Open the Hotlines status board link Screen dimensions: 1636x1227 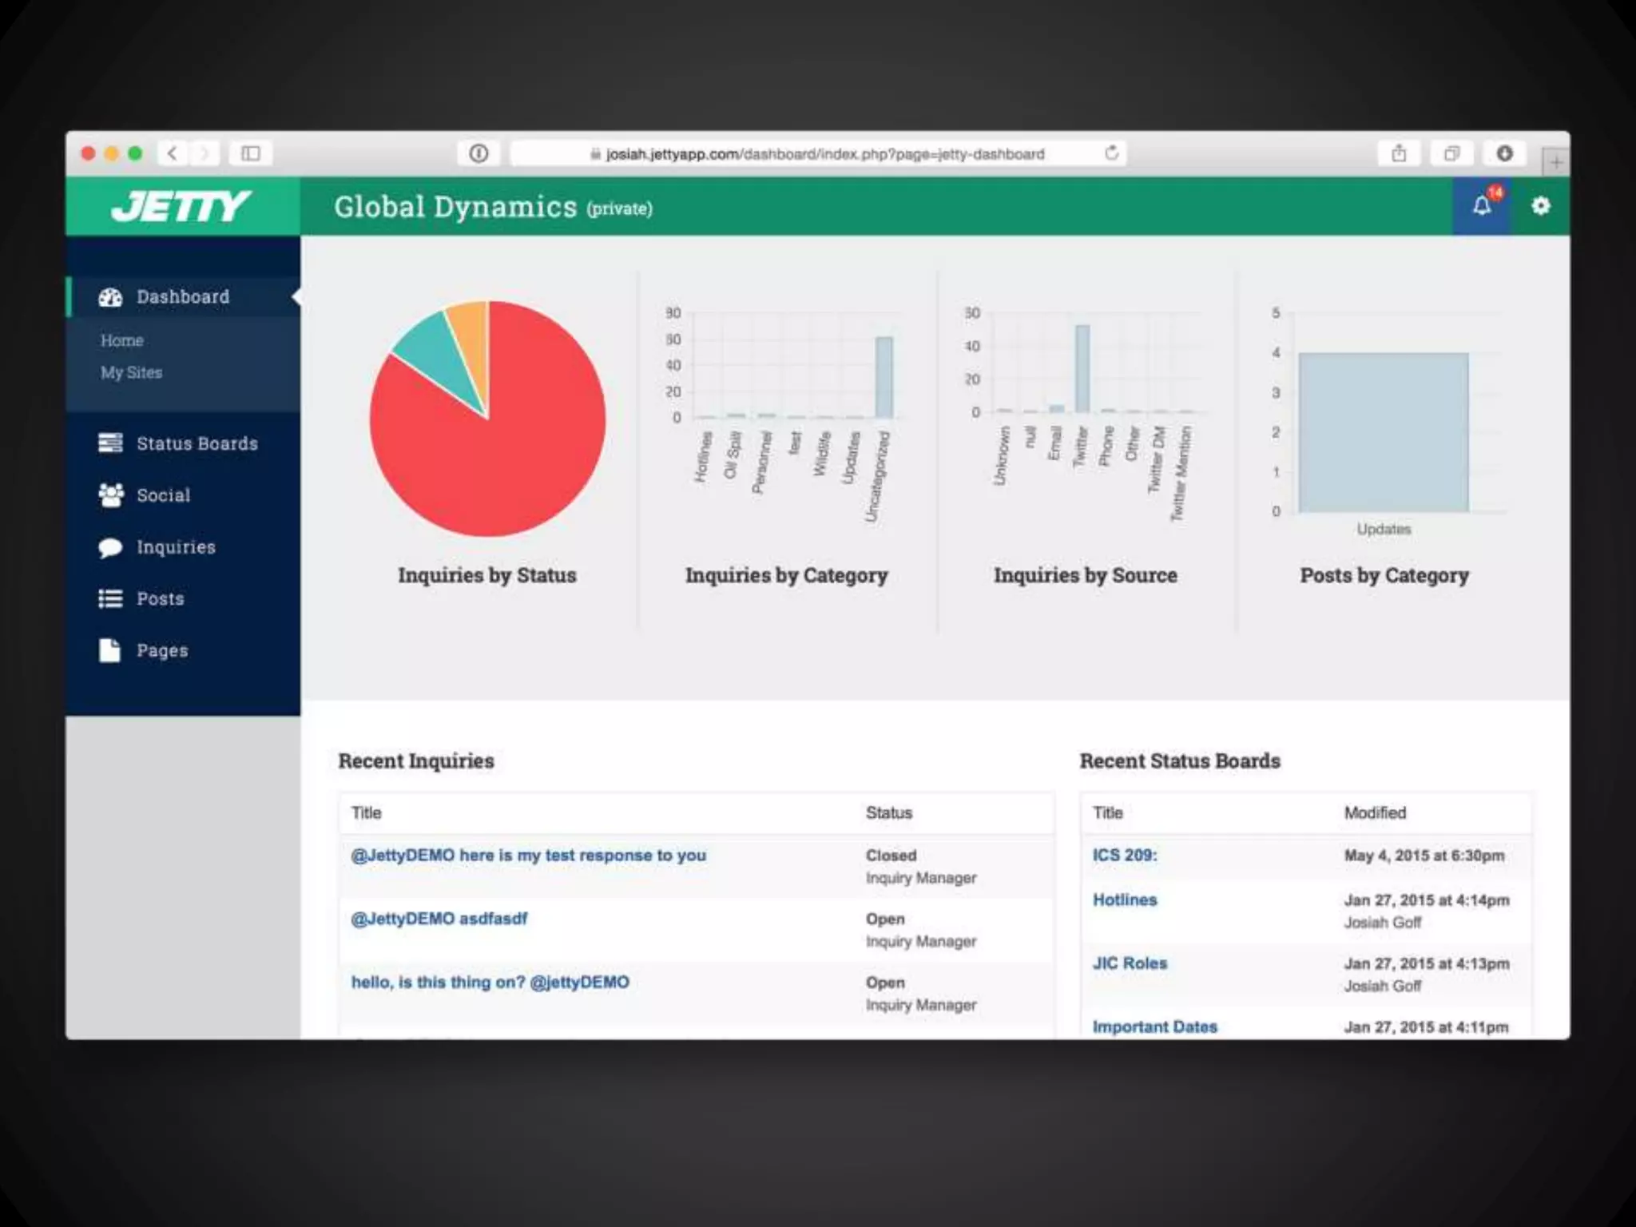[1124, 900]
